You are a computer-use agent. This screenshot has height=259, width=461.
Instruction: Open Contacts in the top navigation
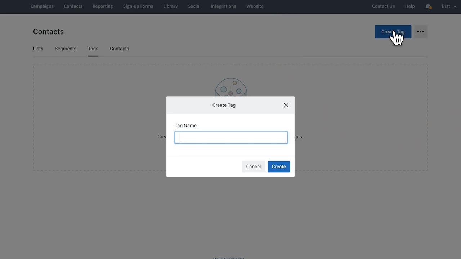tap(73, 6)
